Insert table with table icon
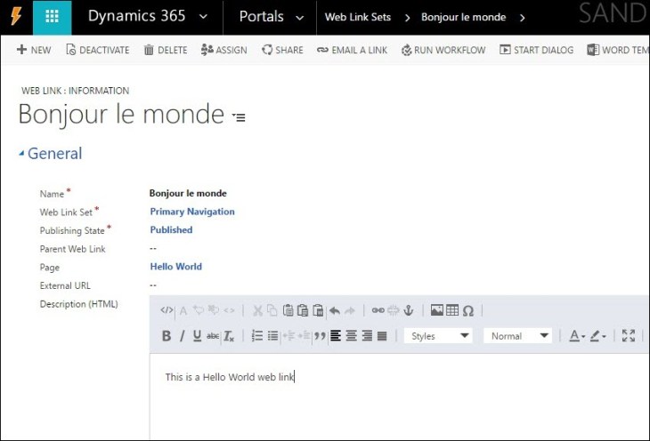Image resolution: width=650 pixels, height=441 pixels. pyautogui.click(x=452, y=310)
